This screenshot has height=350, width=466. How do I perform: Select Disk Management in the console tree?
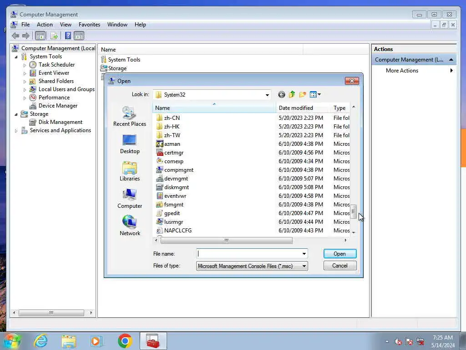click(x=61, y=122)
